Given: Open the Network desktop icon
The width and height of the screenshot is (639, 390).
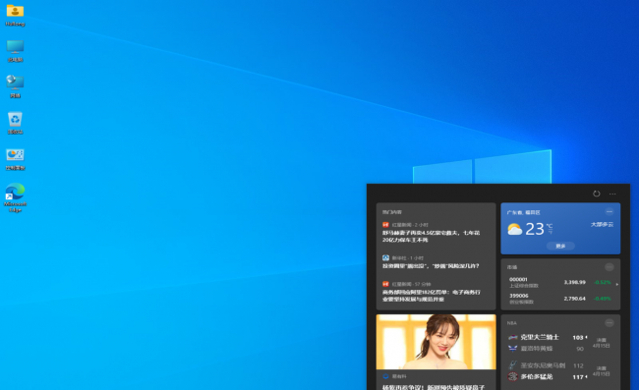Looking at the screenshot, I should [x=15, y=86].
